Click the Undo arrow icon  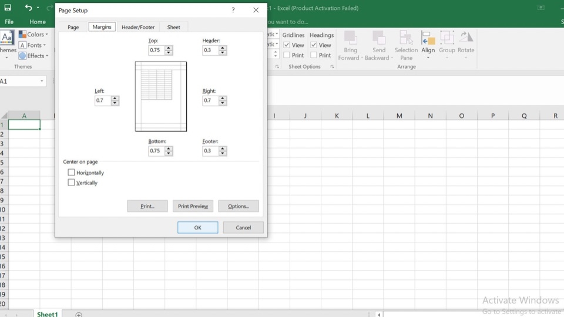(x=28, y=8)
